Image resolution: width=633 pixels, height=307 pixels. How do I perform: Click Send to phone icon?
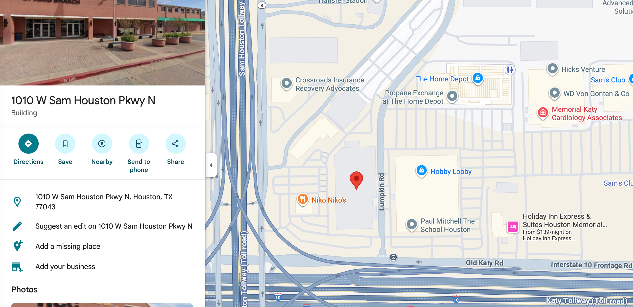pos(139,144)
